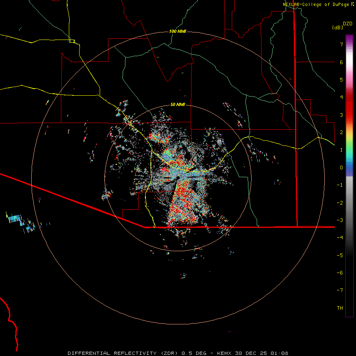Click the -1 value on color scale

[x=340, y=185]
